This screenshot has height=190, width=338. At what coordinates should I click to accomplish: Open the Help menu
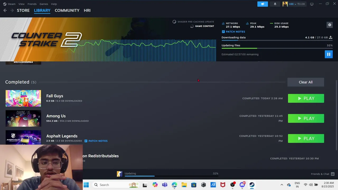(x=54, y=4)
